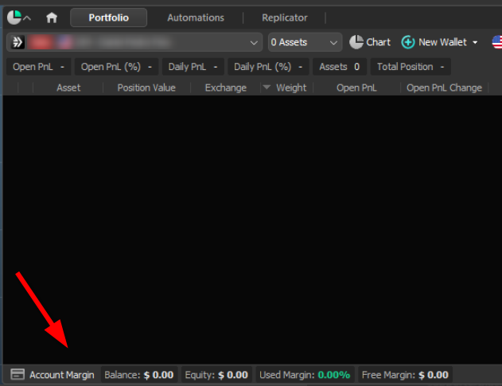Click the Total Position summary box
The width and height of the screenshot is (502, 386).
[411, 67]
